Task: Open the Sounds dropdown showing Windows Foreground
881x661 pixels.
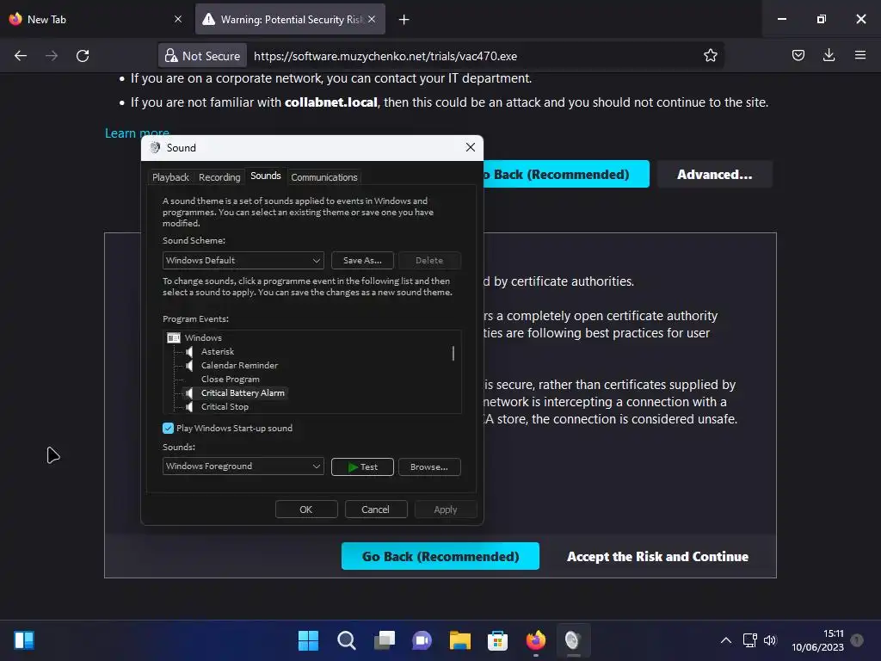Action: [243, 466]
